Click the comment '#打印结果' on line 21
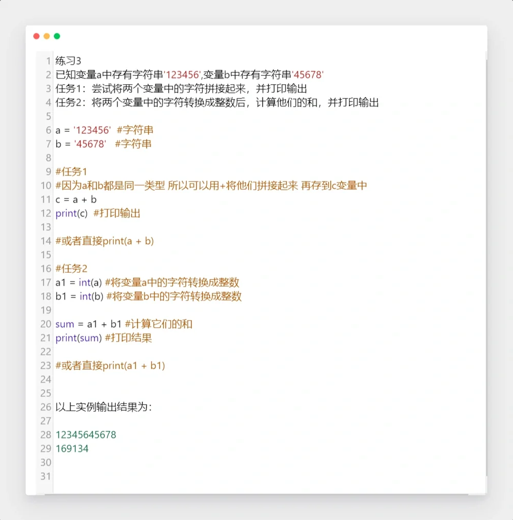 click(x=128, y=338)
